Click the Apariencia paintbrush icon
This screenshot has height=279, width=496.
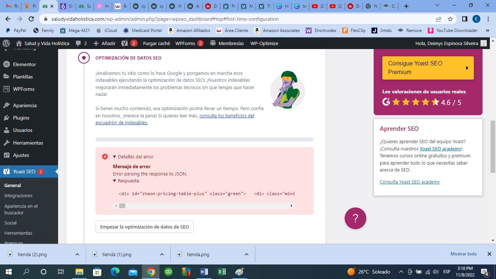click(x=7, y=105)
